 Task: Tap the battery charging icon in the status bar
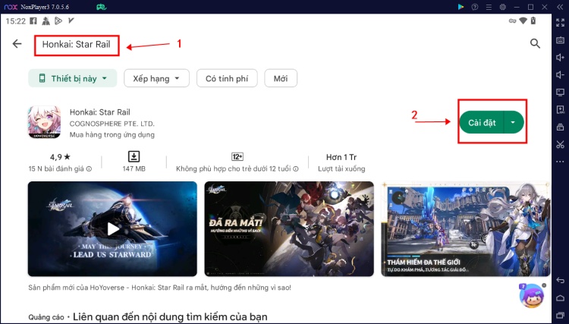533,21
